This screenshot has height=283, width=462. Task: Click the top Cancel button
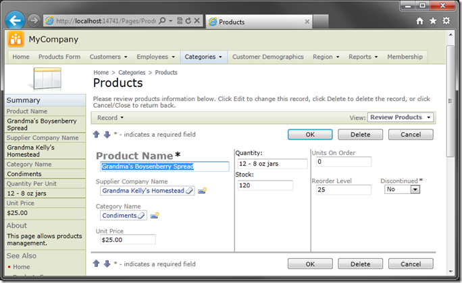411,135
